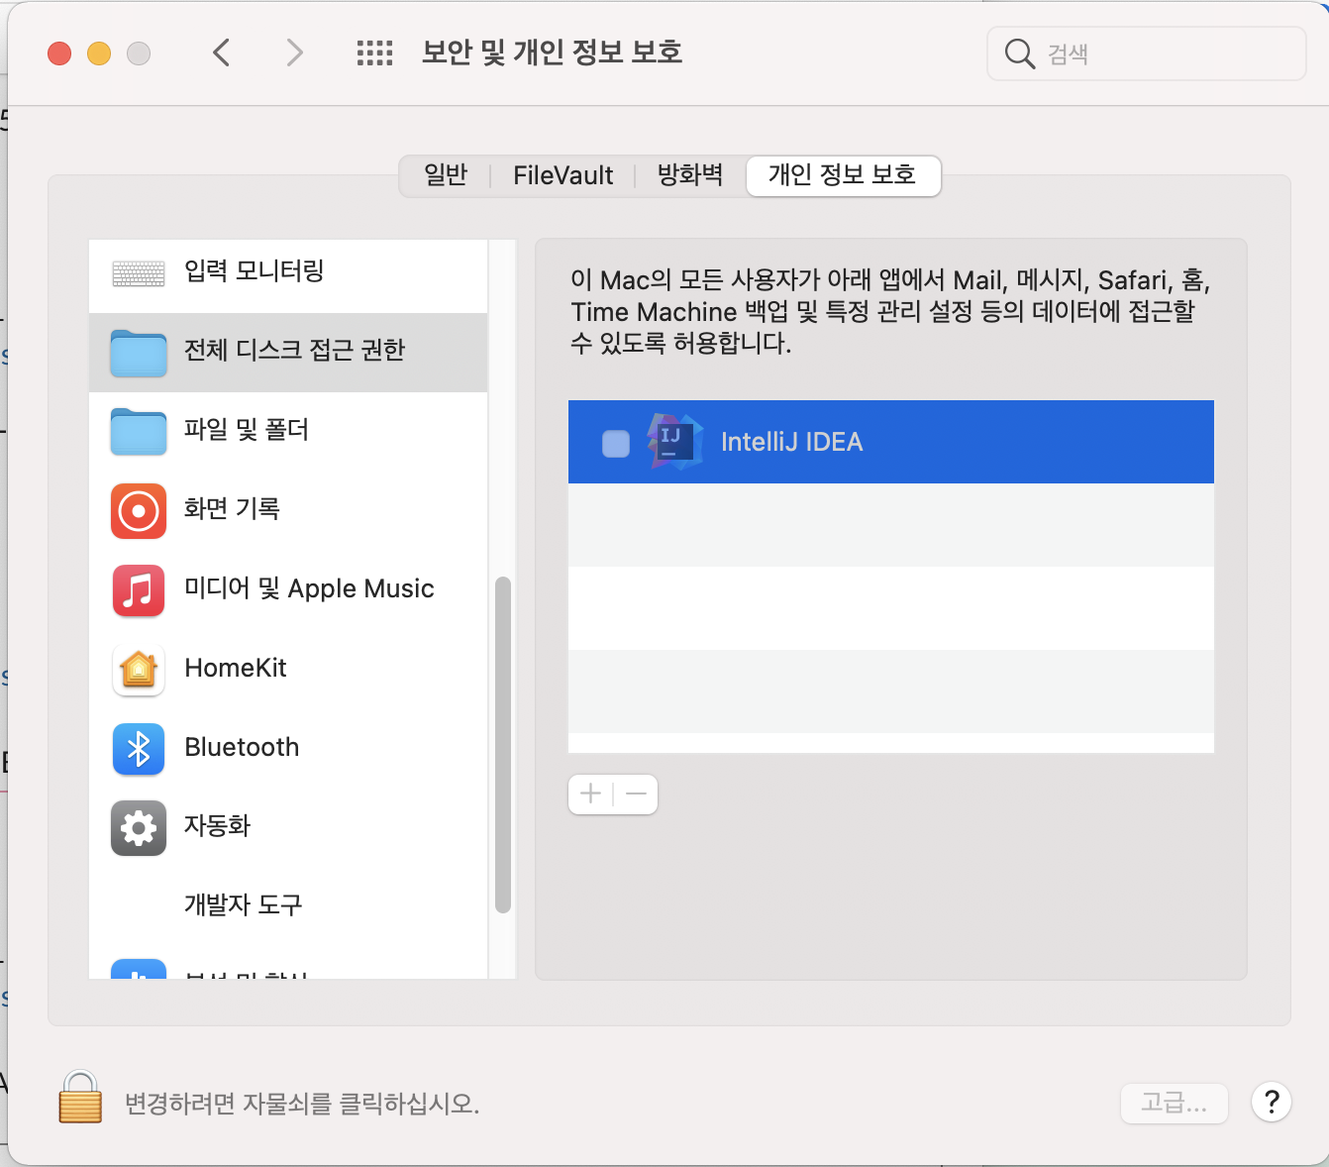
Task: Click the folder icon for 파일 및 폴더
Action: 139,432
